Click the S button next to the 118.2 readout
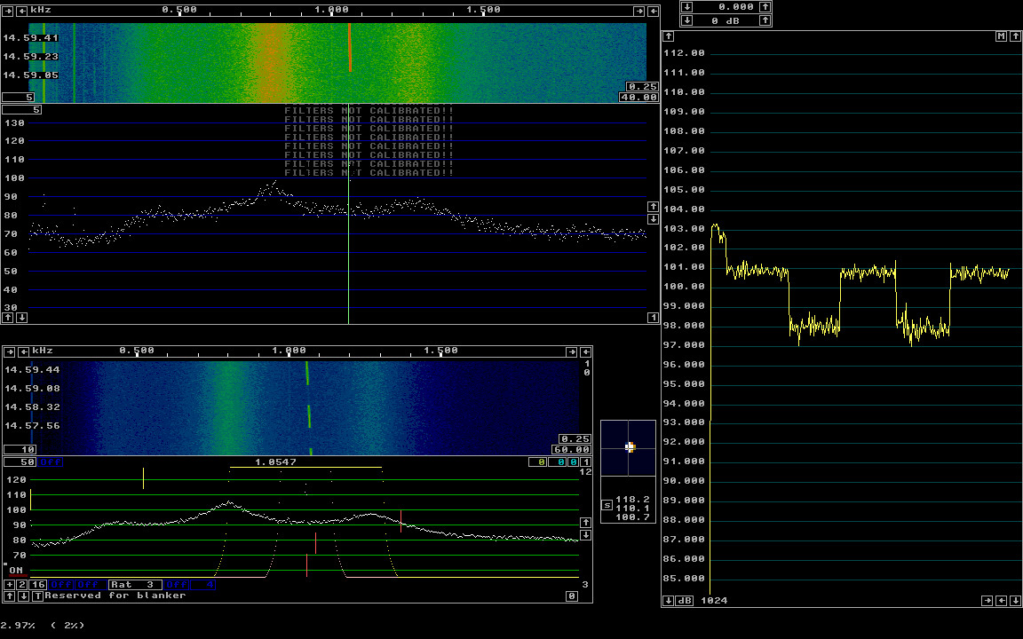The image size is (1023, 639). coord(607,505)
